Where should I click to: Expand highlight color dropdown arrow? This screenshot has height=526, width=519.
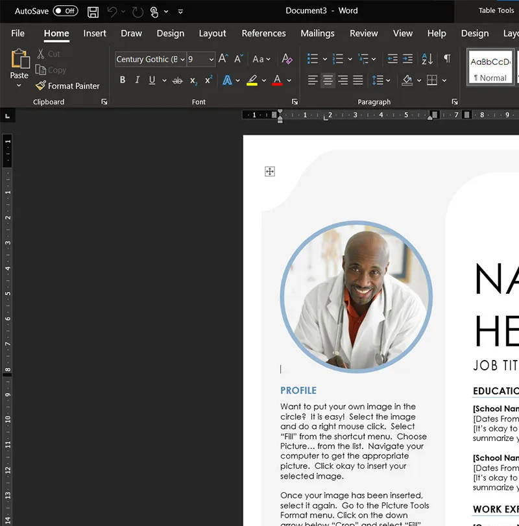(264, 80)
